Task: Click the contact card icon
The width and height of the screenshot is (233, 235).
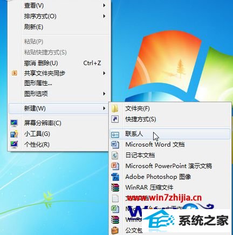Action: click(x=115, y=134)
